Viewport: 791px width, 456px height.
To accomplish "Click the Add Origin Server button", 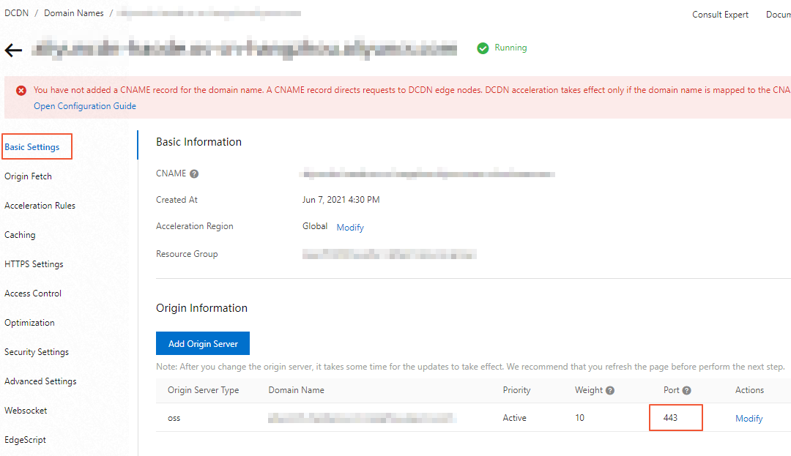I will coord(203,343).
